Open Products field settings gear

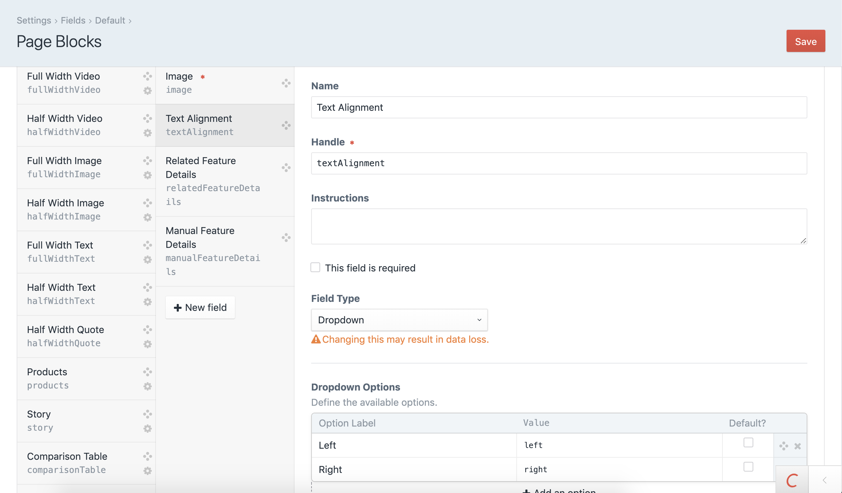(147, 386)
